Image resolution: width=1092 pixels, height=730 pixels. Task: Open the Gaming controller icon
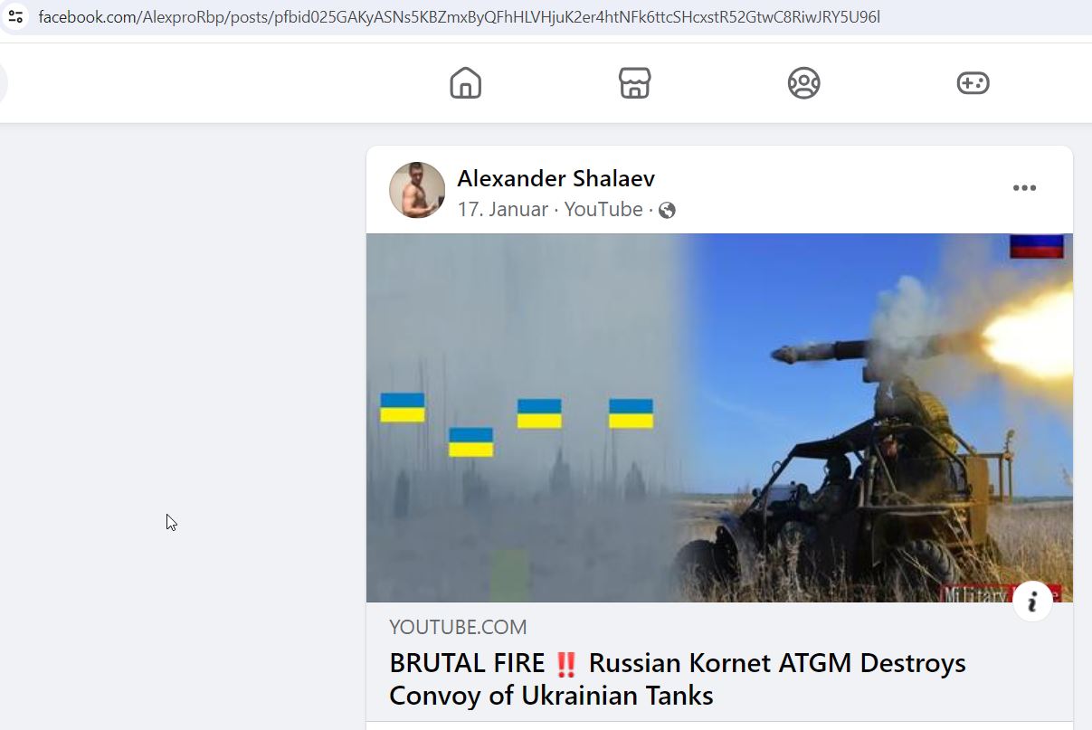(973, 83)
